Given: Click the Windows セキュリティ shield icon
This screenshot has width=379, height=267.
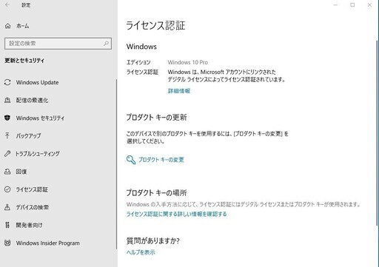Looking at the screenshot, I should 7,118.
